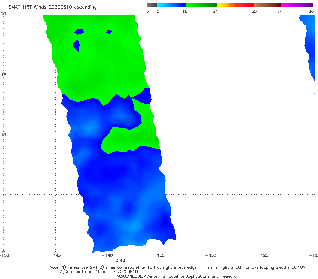The height and width of the screenshot is (279, 318).
Task: Click the color bar label '34'
Action: click(215, 11)
